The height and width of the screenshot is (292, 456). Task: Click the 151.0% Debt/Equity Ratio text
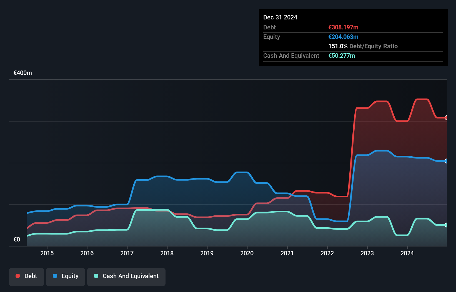click(363, 46)
